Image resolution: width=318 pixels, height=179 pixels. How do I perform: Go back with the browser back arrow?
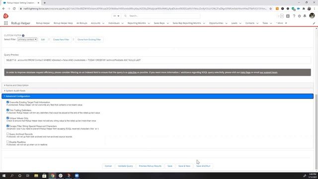[x=3, y=9]
